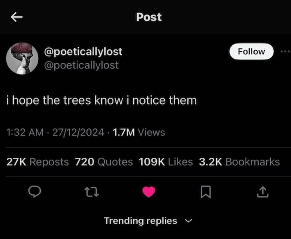This screenshot has height=239, width=291.
Task: Open the Trending replies sort dropdown
Action: [x=141, y=221]
